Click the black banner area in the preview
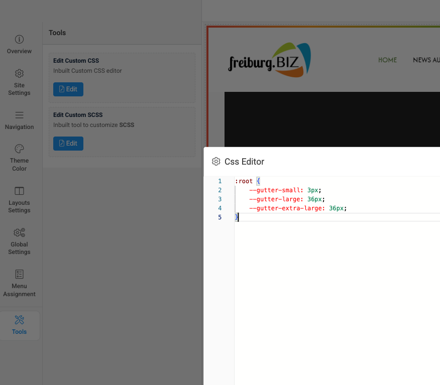 coord(332,119)
